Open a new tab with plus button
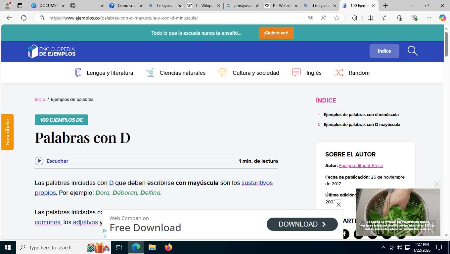 coord(385,6)
